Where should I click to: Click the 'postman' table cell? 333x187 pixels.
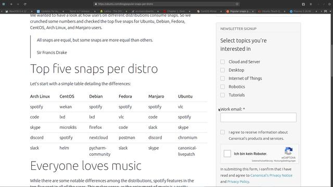click(127, 137)
